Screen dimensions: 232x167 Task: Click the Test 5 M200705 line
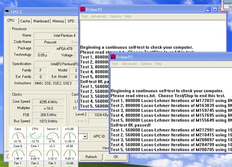pyautogui.click(x=171, y=150)
